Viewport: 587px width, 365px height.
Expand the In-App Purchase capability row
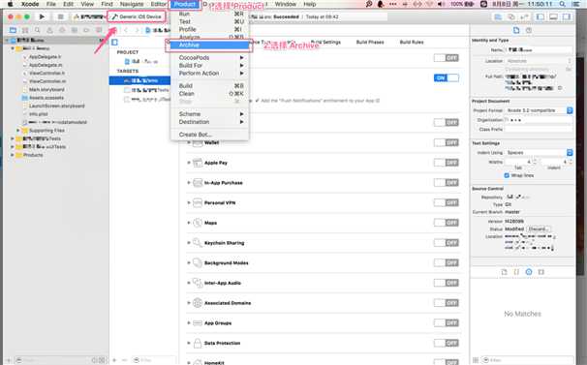click(x=189, y=183)
